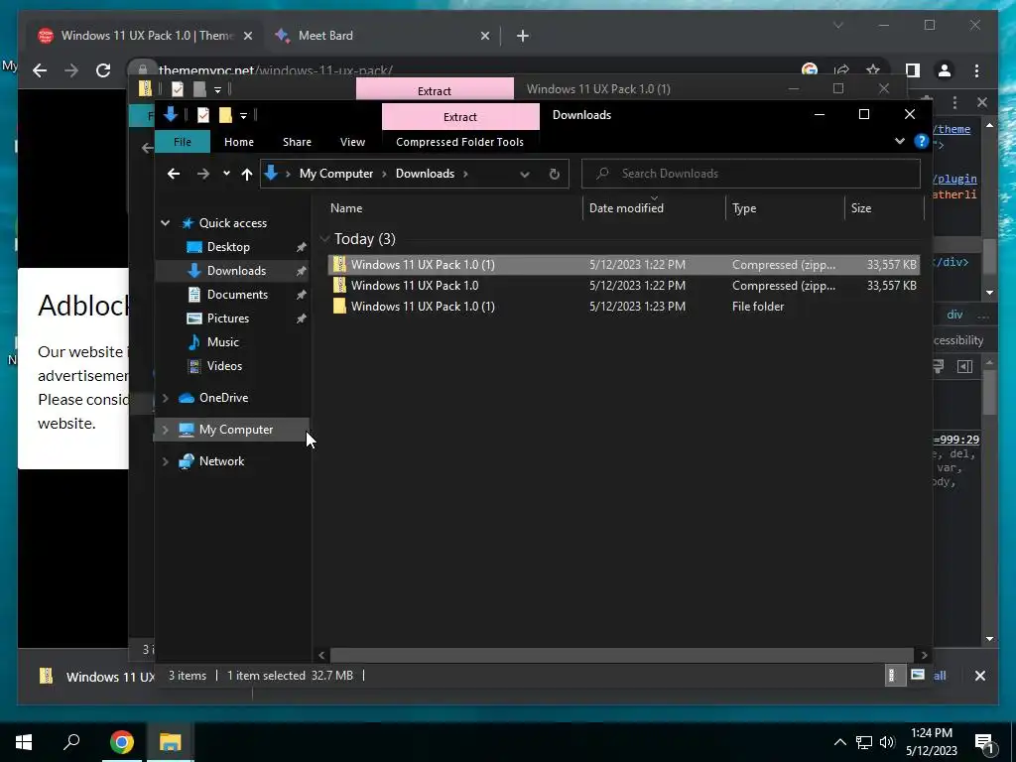Go up one folder level

point(246,174)
